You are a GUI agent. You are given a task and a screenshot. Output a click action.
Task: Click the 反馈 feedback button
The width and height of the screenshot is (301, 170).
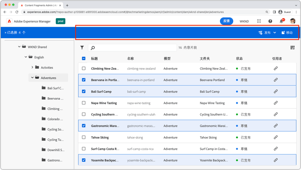pos(226,21)
